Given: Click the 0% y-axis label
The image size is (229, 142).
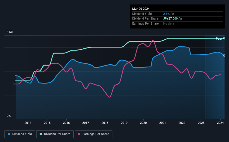Looking at the screenshot, I should [x=9, y=116].
